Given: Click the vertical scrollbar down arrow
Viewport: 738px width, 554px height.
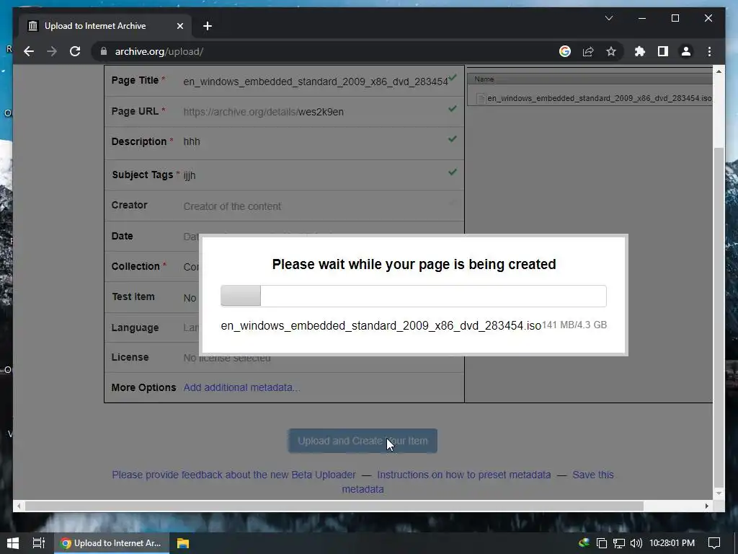Looking at the screenshot, I should click(x=719, y=493).
